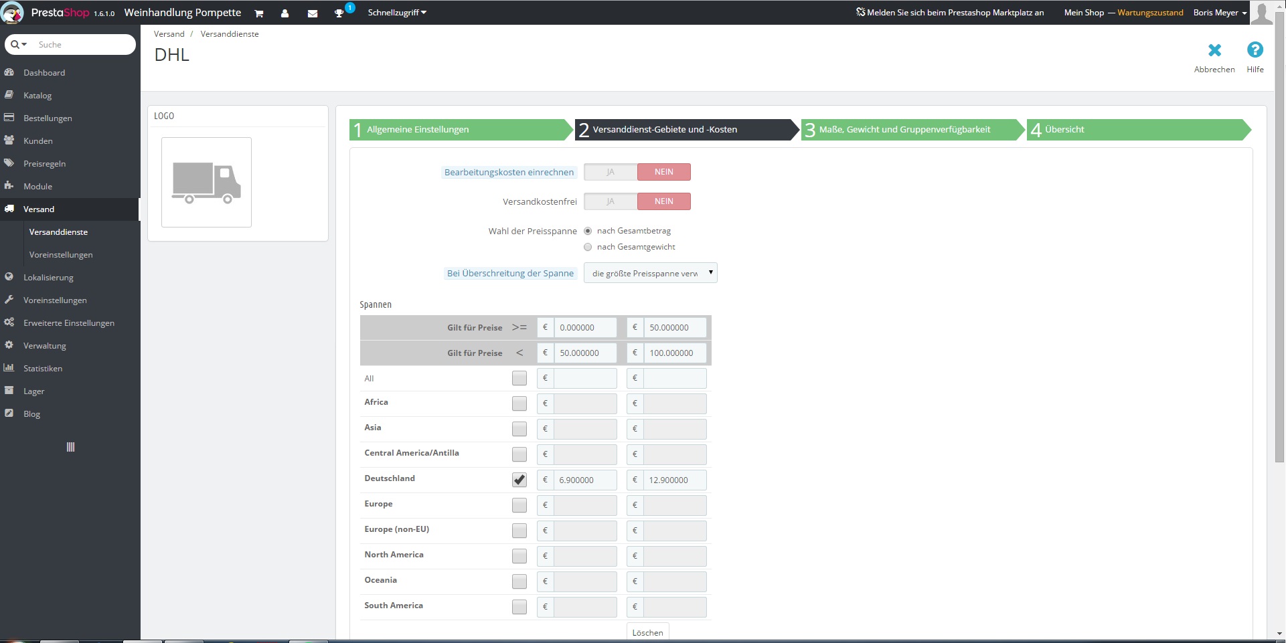
Task: Click the Deutschland 6.900000 price field
Action: pyautogui.click(x=585, y=480)
